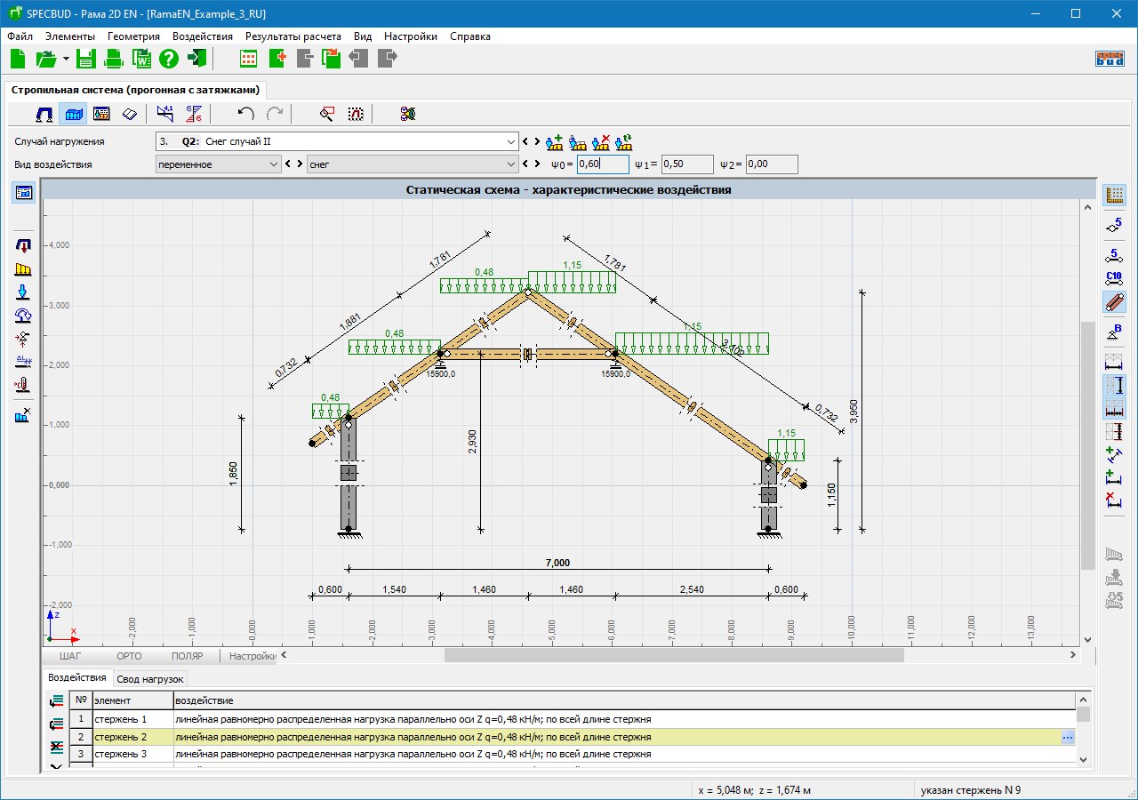This screenshot has width=1138, height=800.
Task: Click the ПОЛЯР mode button
Action: point(187,656)
